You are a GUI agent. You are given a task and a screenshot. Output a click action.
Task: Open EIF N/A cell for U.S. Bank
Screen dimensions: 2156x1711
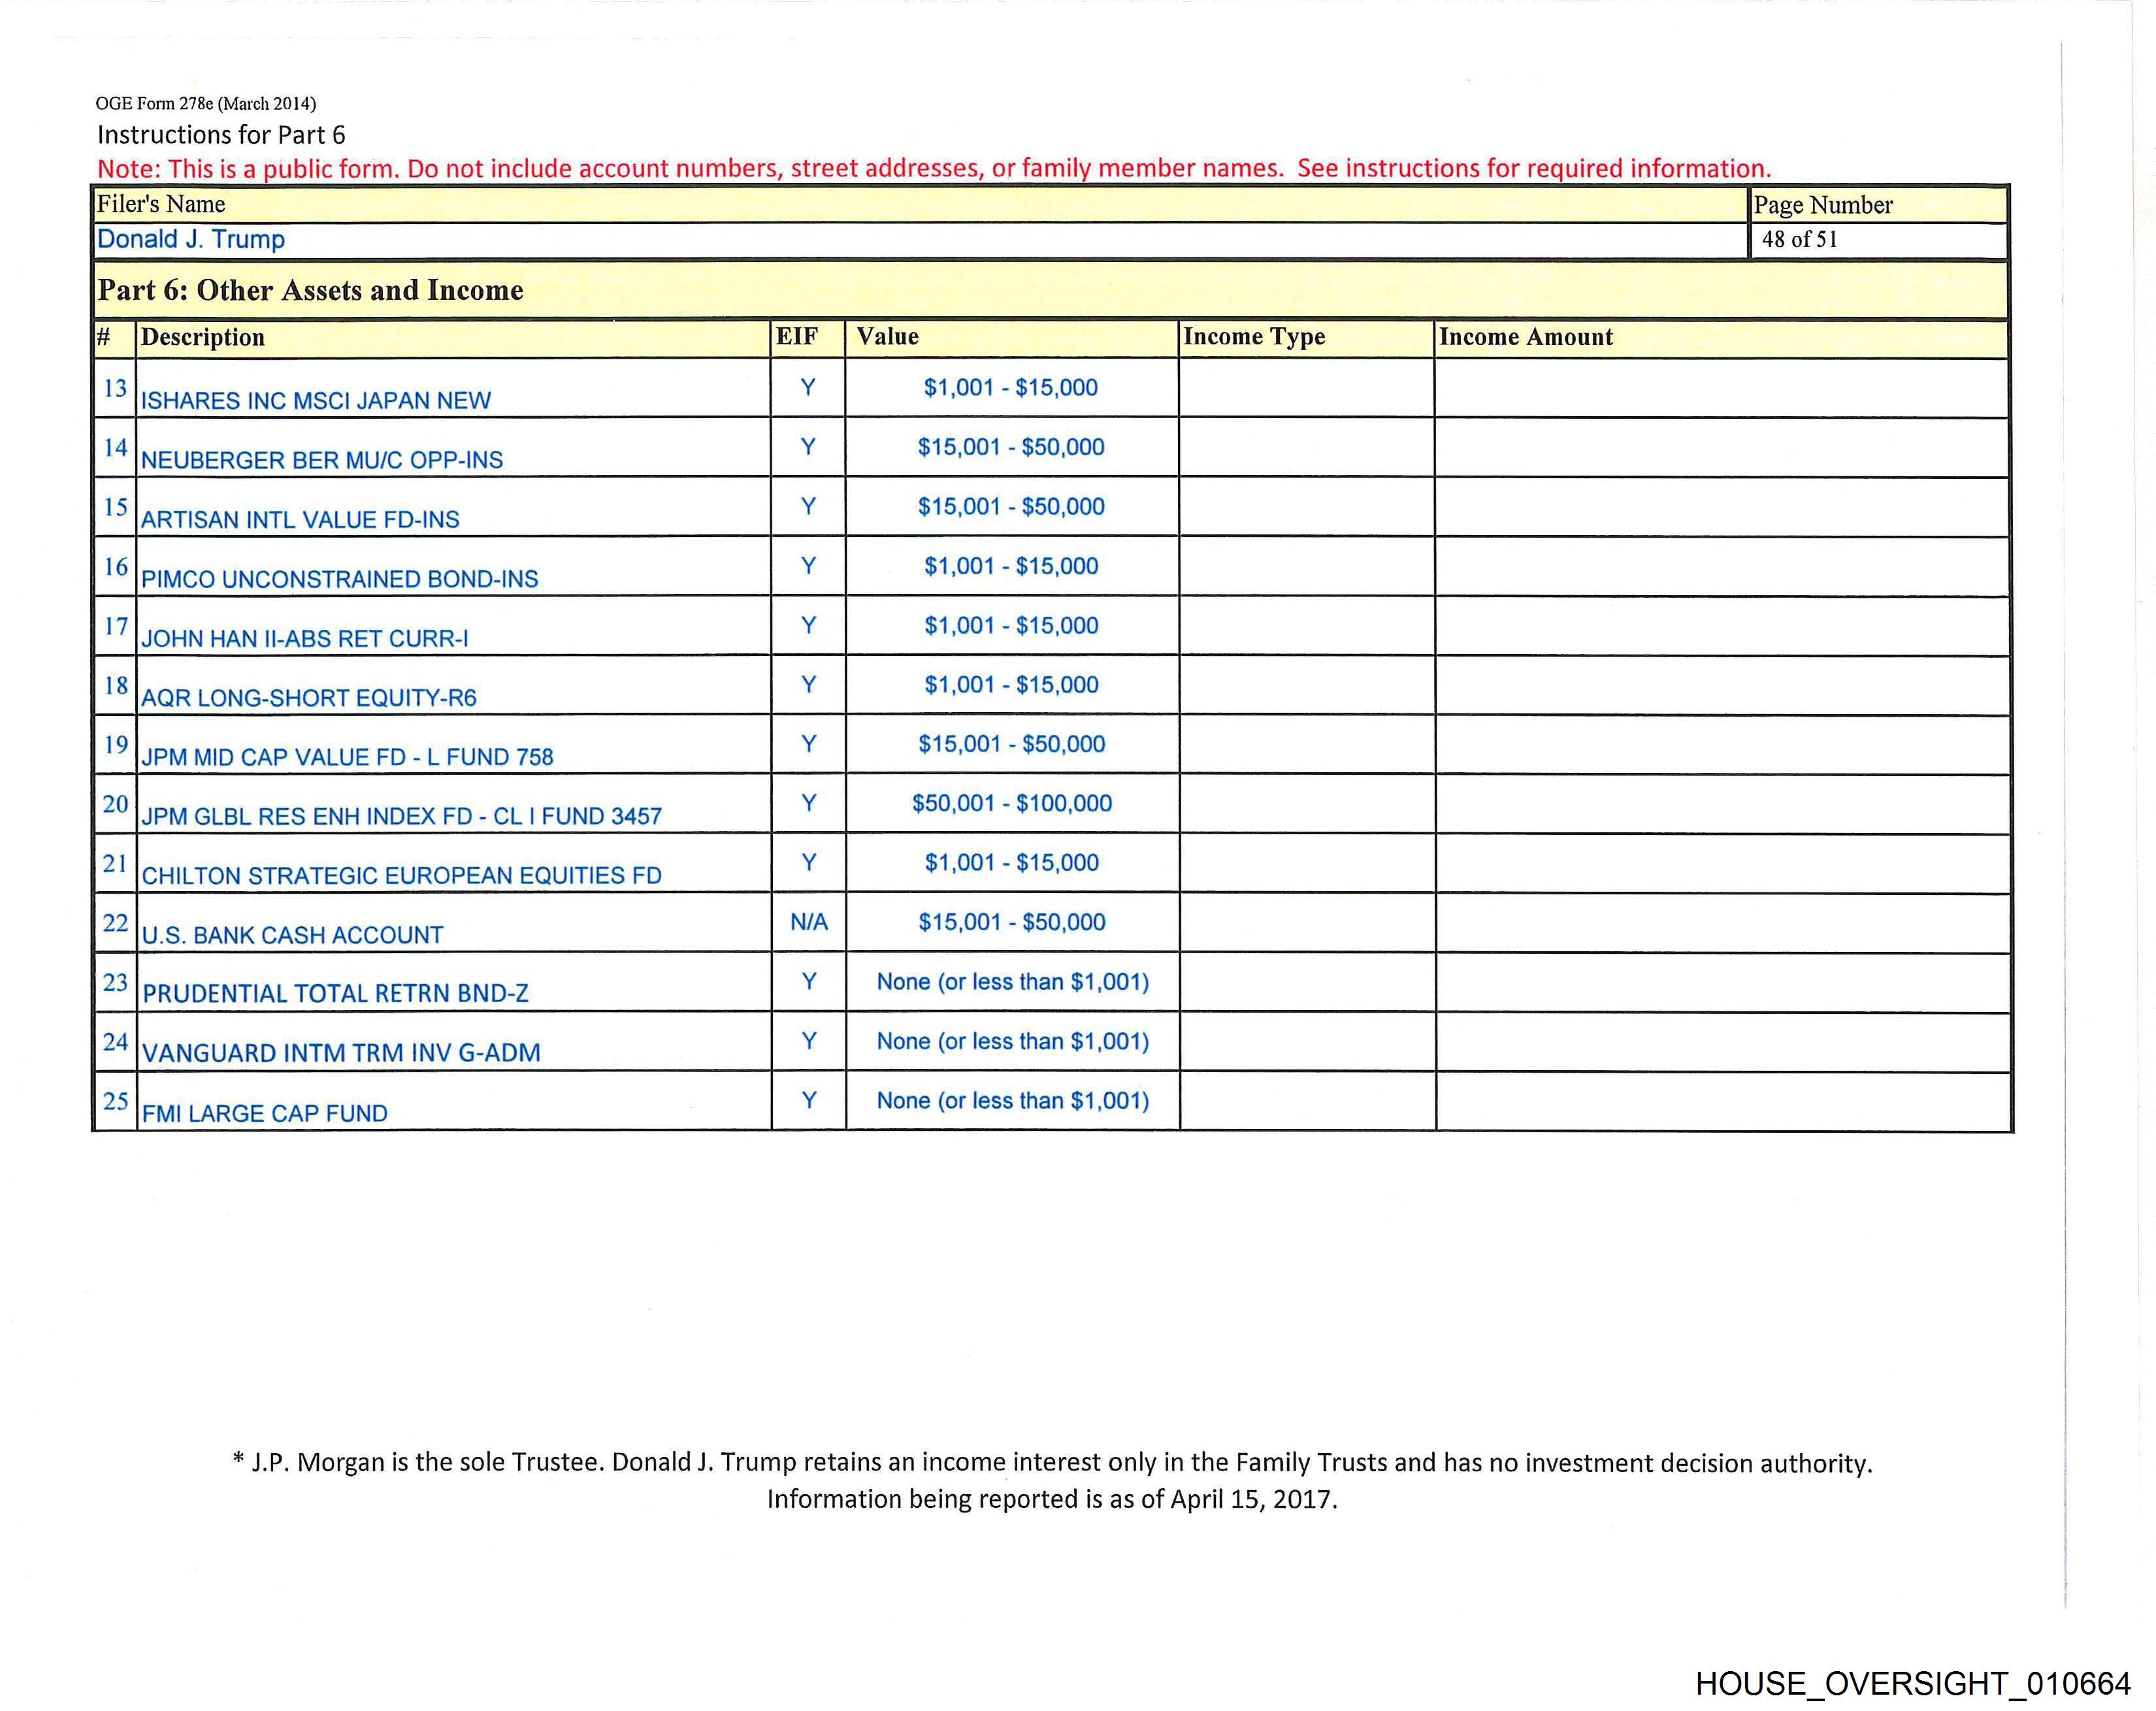pyautogui.click(x=808, y=922)
